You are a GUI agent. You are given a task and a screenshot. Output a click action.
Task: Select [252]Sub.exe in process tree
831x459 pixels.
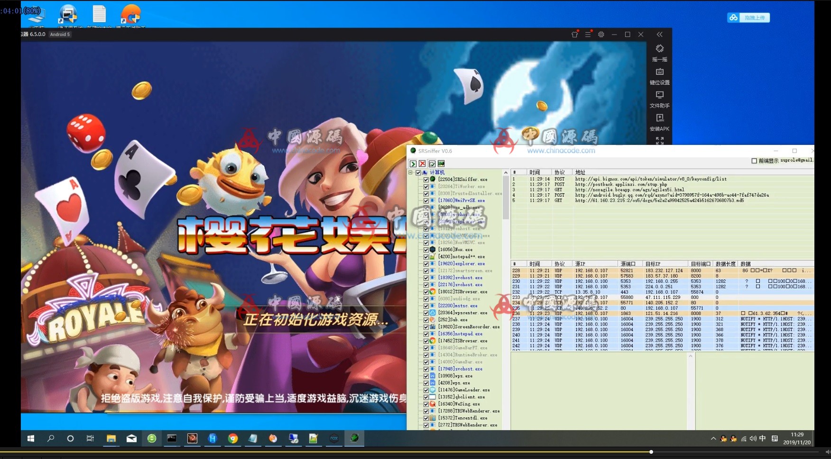pyautogui.click(x=452, y=320)
